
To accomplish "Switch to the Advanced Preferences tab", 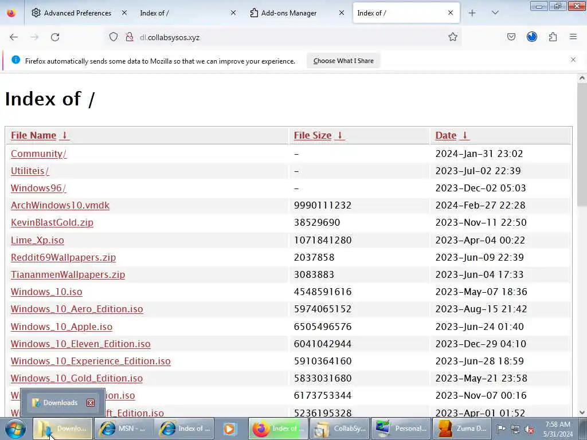I will tap(79, 13).
